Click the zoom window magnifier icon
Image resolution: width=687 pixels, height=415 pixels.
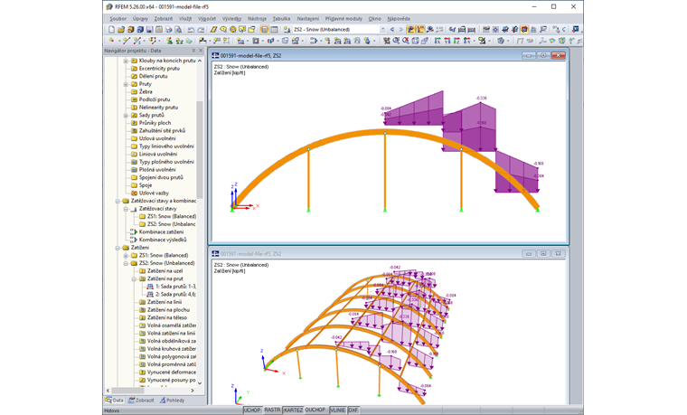[x=396, y=41]
